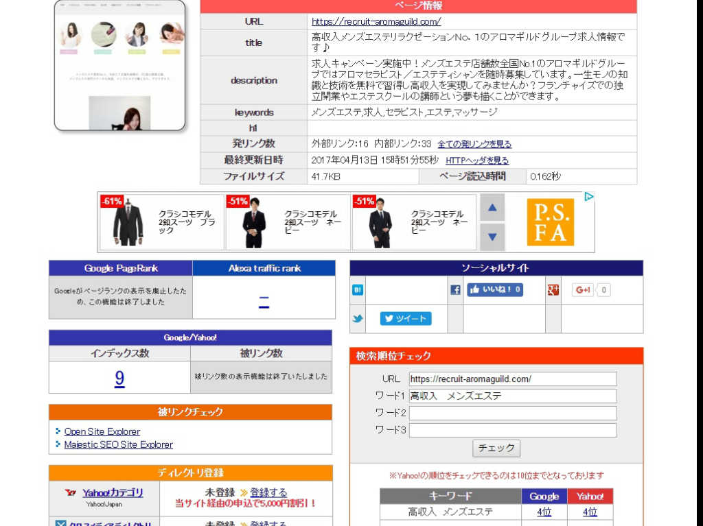Click the AdChoices icon on the ad banner

tap(588, 198)
